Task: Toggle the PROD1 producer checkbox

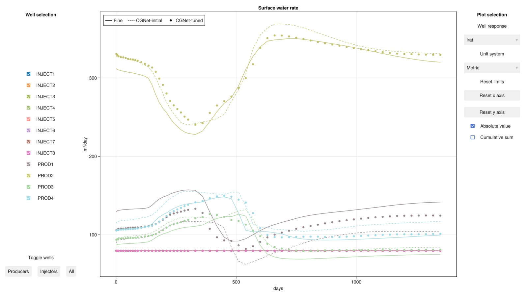Action: coord(28,164)
